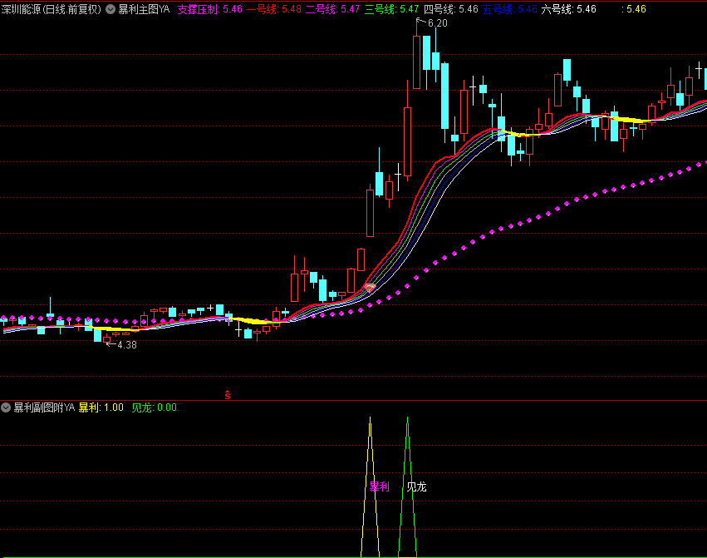707x558 pixels.
Task: Click the yellow 暴利 spike peak
Action: [371, 420]
